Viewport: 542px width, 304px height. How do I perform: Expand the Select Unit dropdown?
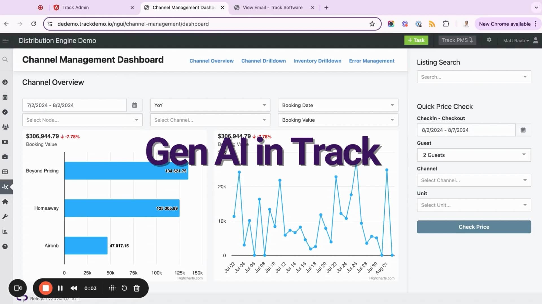coord(474,205)
